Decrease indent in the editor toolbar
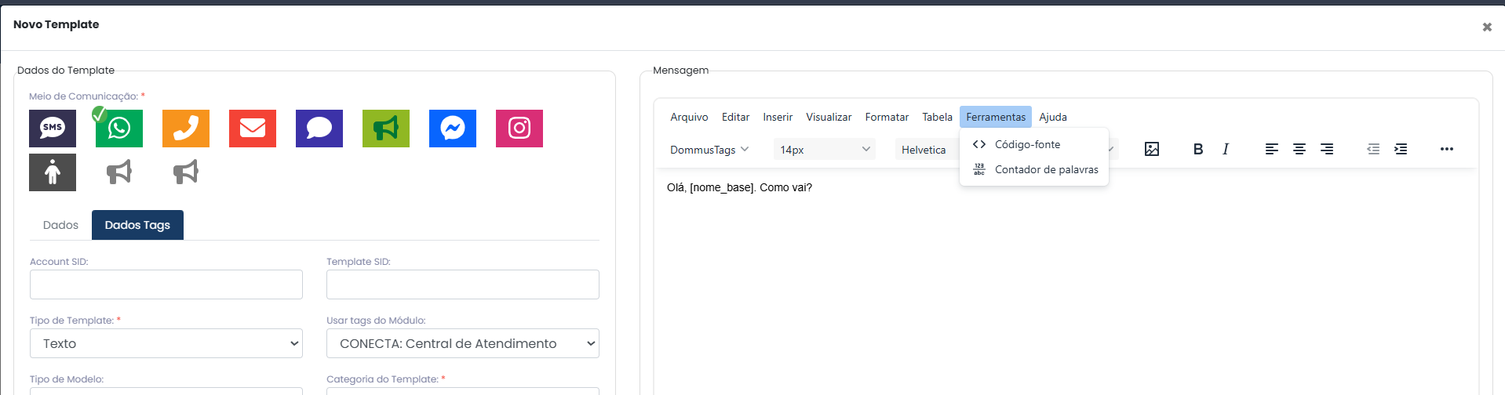The width and height of the screenshot is (1505, 395). tap(1373, 149)
